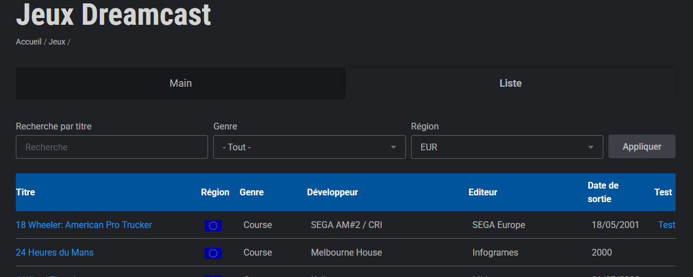Select the SEGA AM#2 / CRI cell
Image resolution: width=693 pixels, height=277 pixels.
[347, 225]
